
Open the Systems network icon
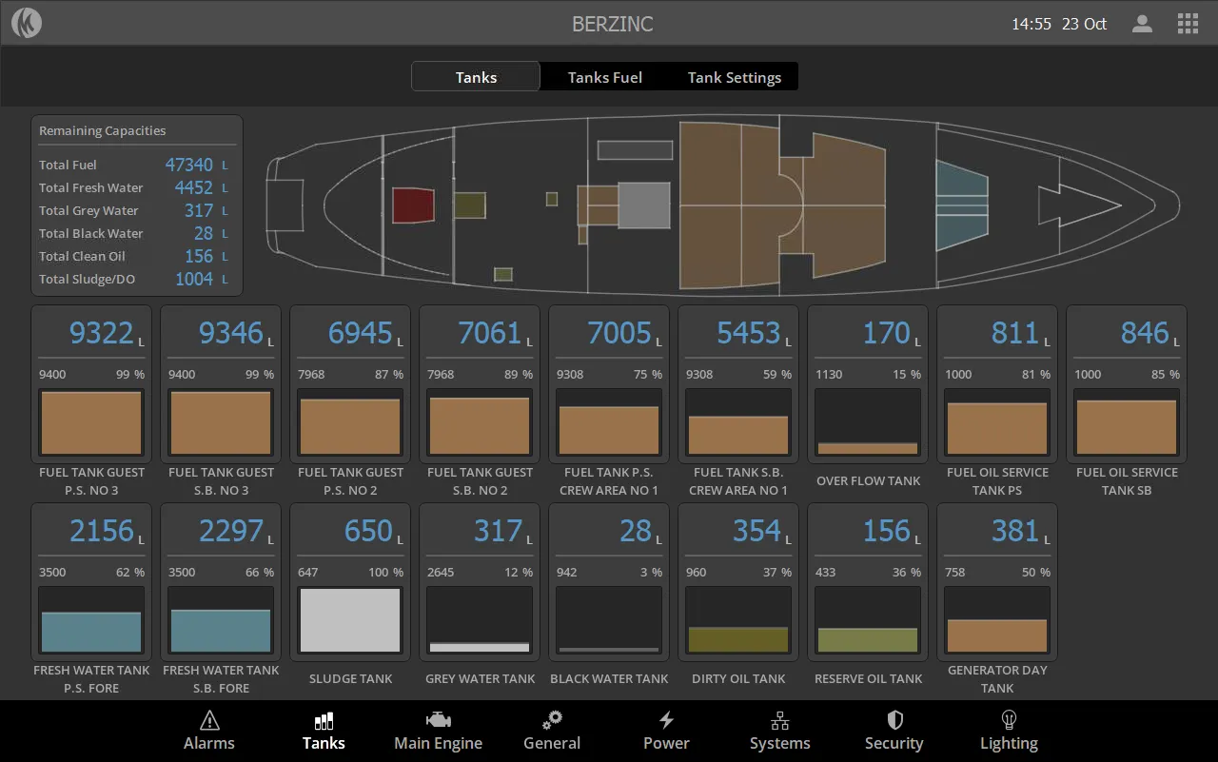780,720
